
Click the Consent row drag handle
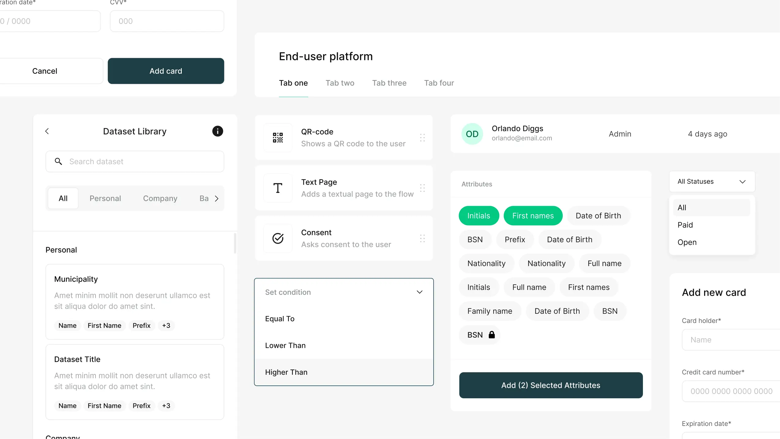[x=422, y=238]
